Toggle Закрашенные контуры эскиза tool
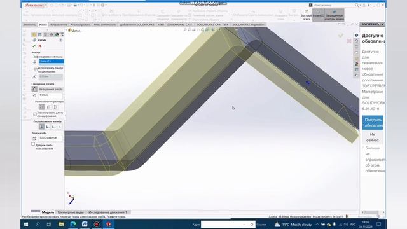The image size is (407, 229). coord(335,15)
